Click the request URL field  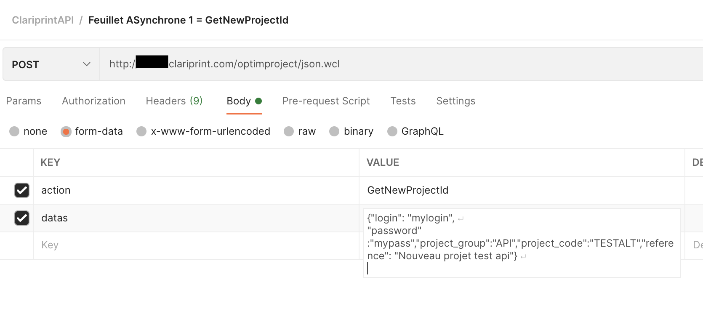[x=379, y=64]
